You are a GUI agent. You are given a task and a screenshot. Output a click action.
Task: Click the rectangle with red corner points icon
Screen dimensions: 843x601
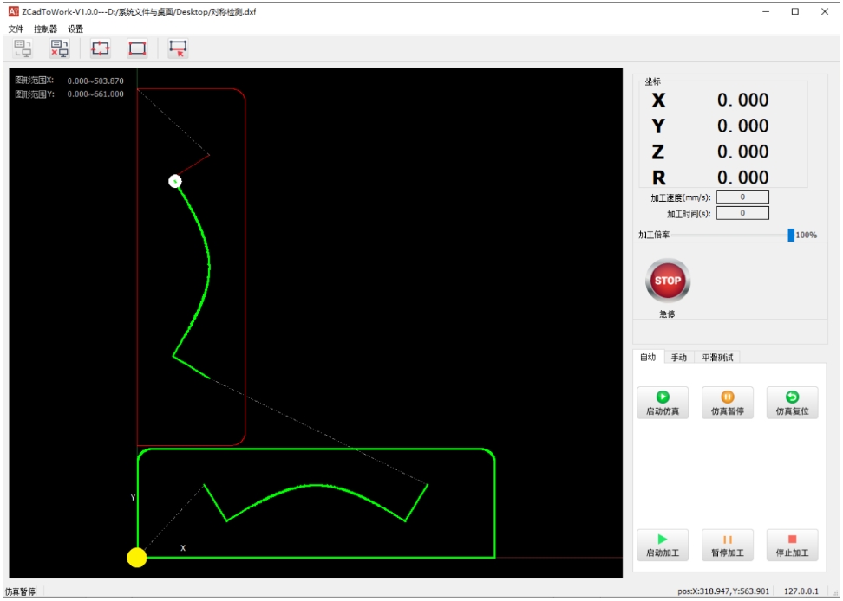coord(138,48)
